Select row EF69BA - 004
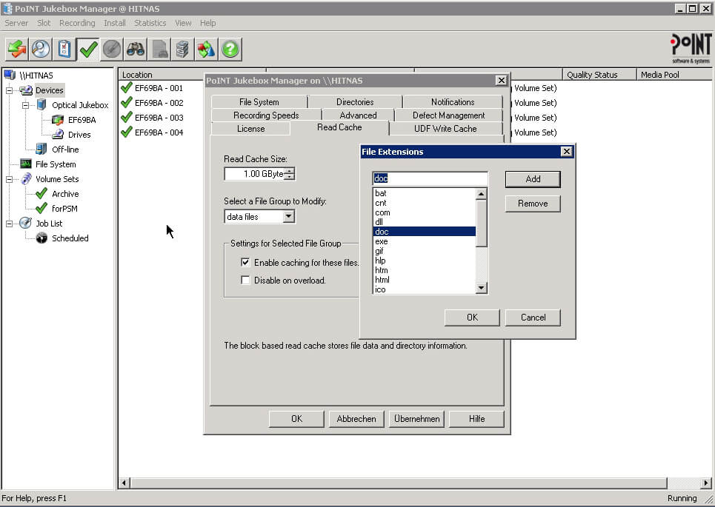Screen dimensions: 715x507 (159, 132)
